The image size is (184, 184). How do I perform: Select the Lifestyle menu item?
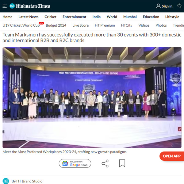tap(172, 17)
